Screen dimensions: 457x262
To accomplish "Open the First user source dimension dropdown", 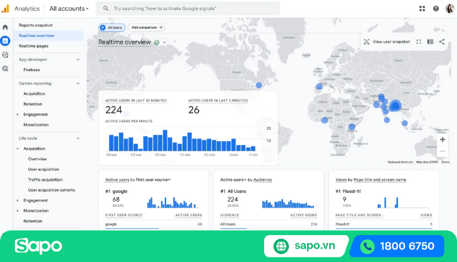I will pyautogui.click(x=153, y=180).
